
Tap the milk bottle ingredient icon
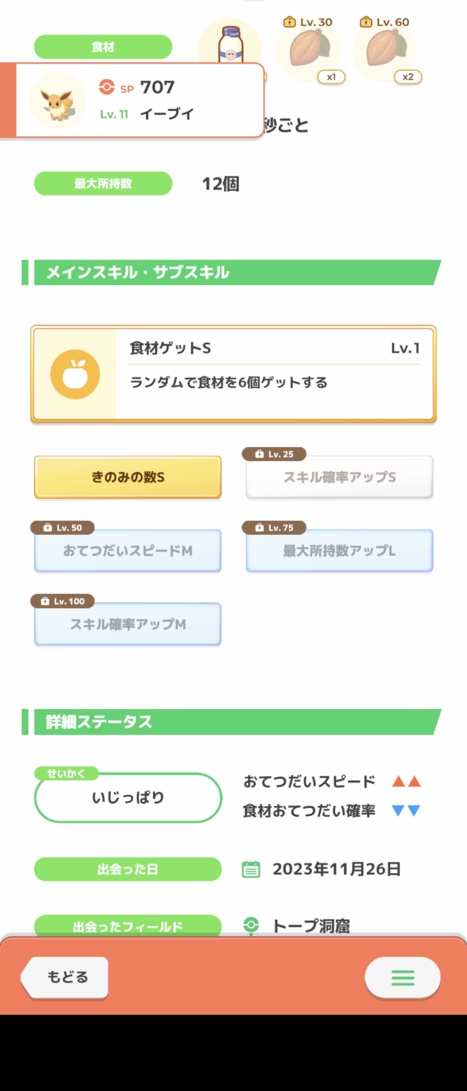point(231,43)
